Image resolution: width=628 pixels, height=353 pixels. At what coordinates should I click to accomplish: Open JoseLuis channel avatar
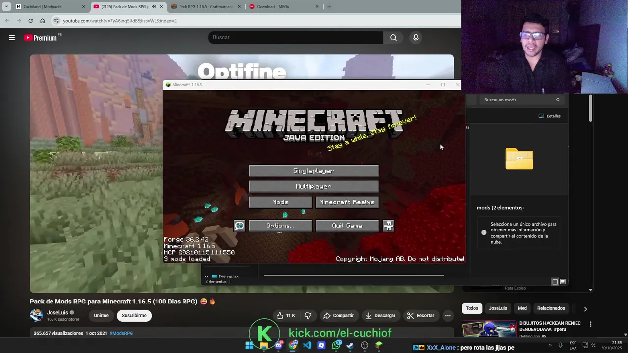pos(37,315)
